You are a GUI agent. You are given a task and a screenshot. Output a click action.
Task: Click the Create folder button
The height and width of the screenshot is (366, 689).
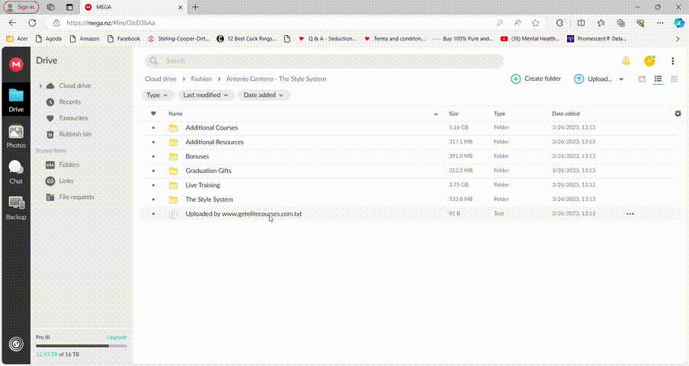(x=536, y=79)
